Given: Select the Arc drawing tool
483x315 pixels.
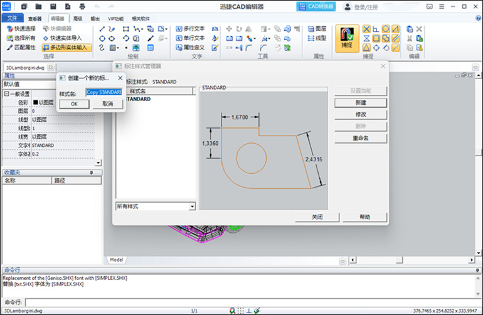Looking at the screenshot, I should 125,38.
